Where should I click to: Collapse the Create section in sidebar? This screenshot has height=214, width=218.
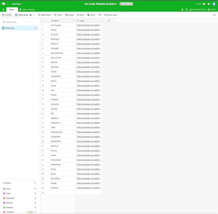(x=35, y=183)
